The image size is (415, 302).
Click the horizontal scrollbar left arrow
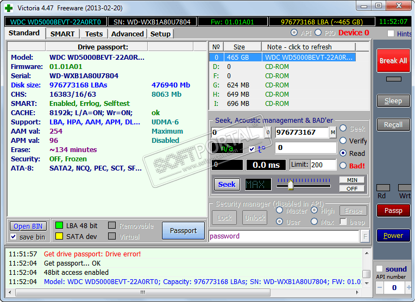[x=10, y=292]
